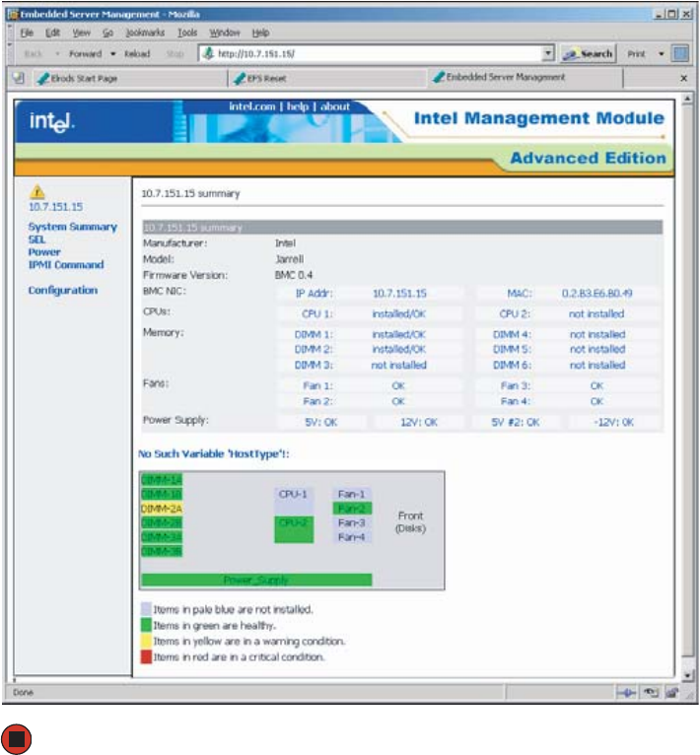Click the page scrollbar up arrow

click(x=688, y=99)
